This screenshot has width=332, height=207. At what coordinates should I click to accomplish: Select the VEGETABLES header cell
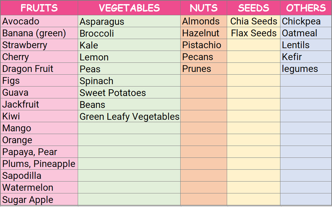click(x=129, y=8)
